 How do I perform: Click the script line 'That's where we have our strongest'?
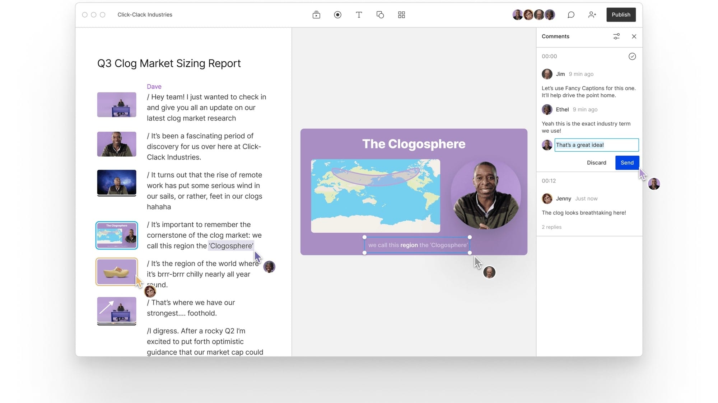pyautogui.click(x=191, y=308)
